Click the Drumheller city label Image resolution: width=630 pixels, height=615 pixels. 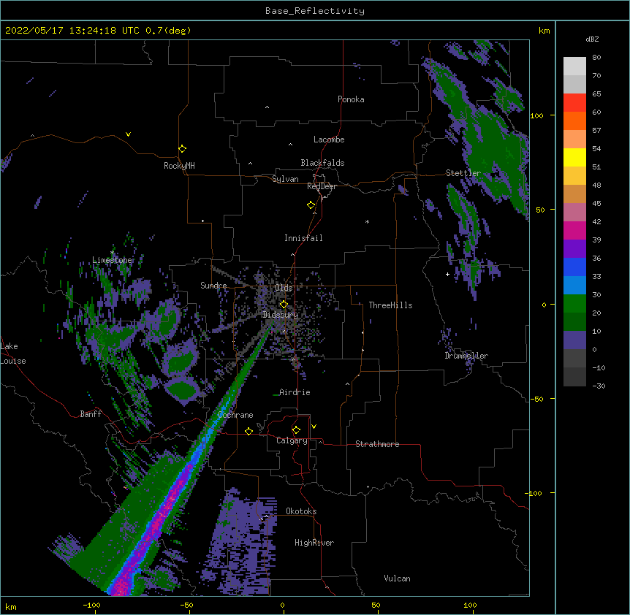click(466, 356)
